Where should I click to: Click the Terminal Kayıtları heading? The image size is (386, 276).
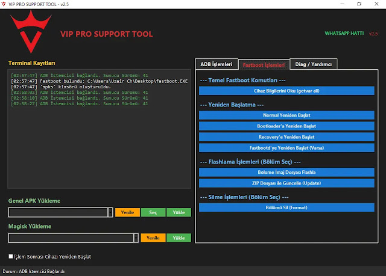pos(32,63)
